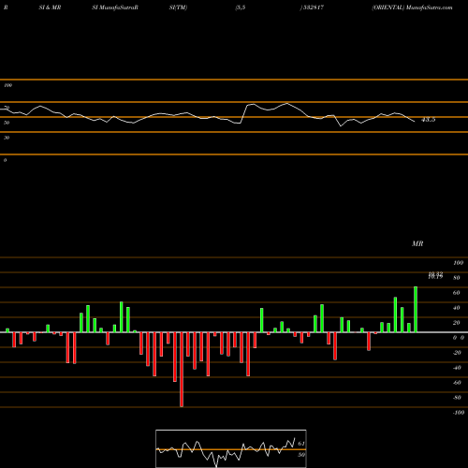Open the mini RSI thumbnail chart at bottom
Screen dimensions: 468x468
(x=231, y=448)
